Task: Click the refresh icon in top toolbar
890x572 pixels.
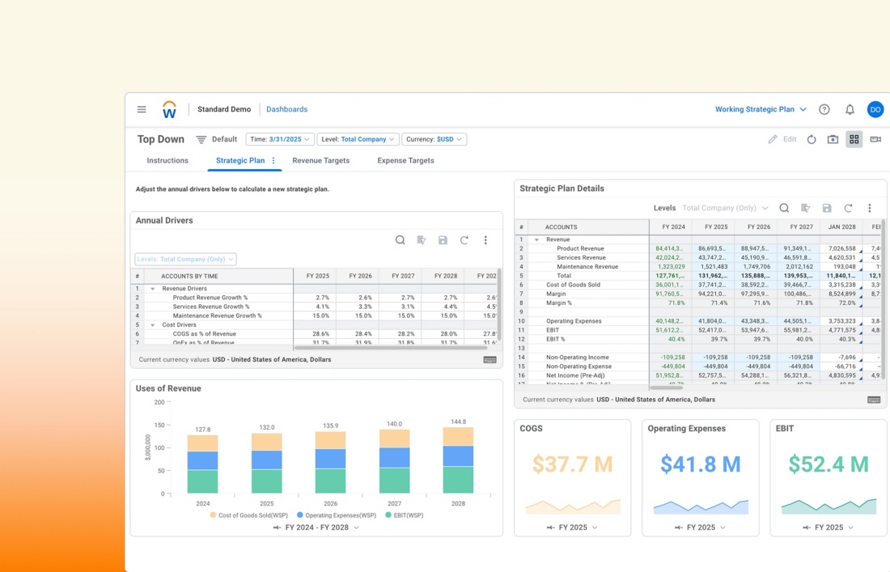Action: coord(812,139)
